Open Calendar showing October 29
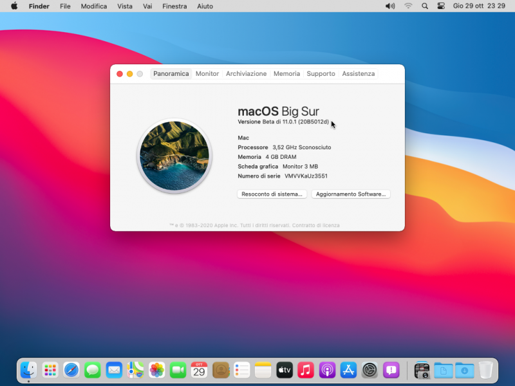The width and height of the screenshot is (515, 386). click(199, 370)
